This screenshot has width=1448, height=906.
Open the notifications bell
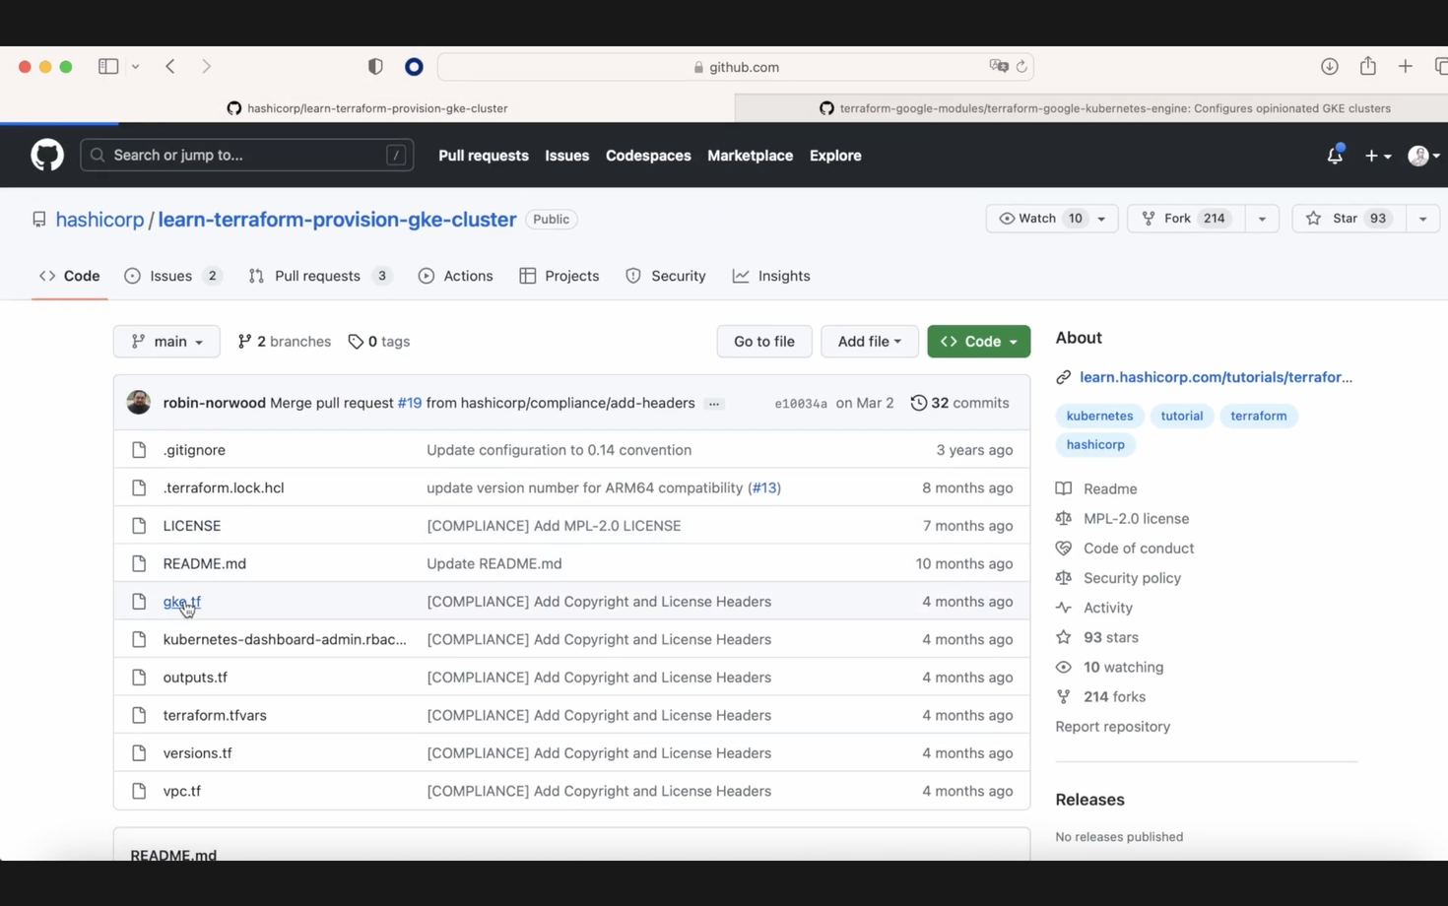pos(1335,155)
